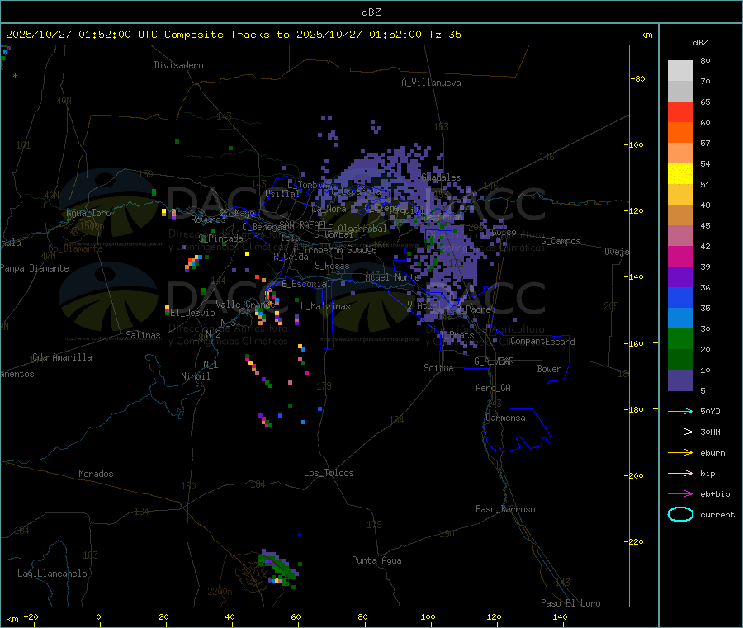Click the Divisadero map label

click(x=178, y=65)
